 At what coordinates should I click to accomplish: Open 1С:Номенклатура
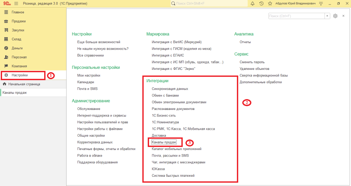[x=165, y=122]
